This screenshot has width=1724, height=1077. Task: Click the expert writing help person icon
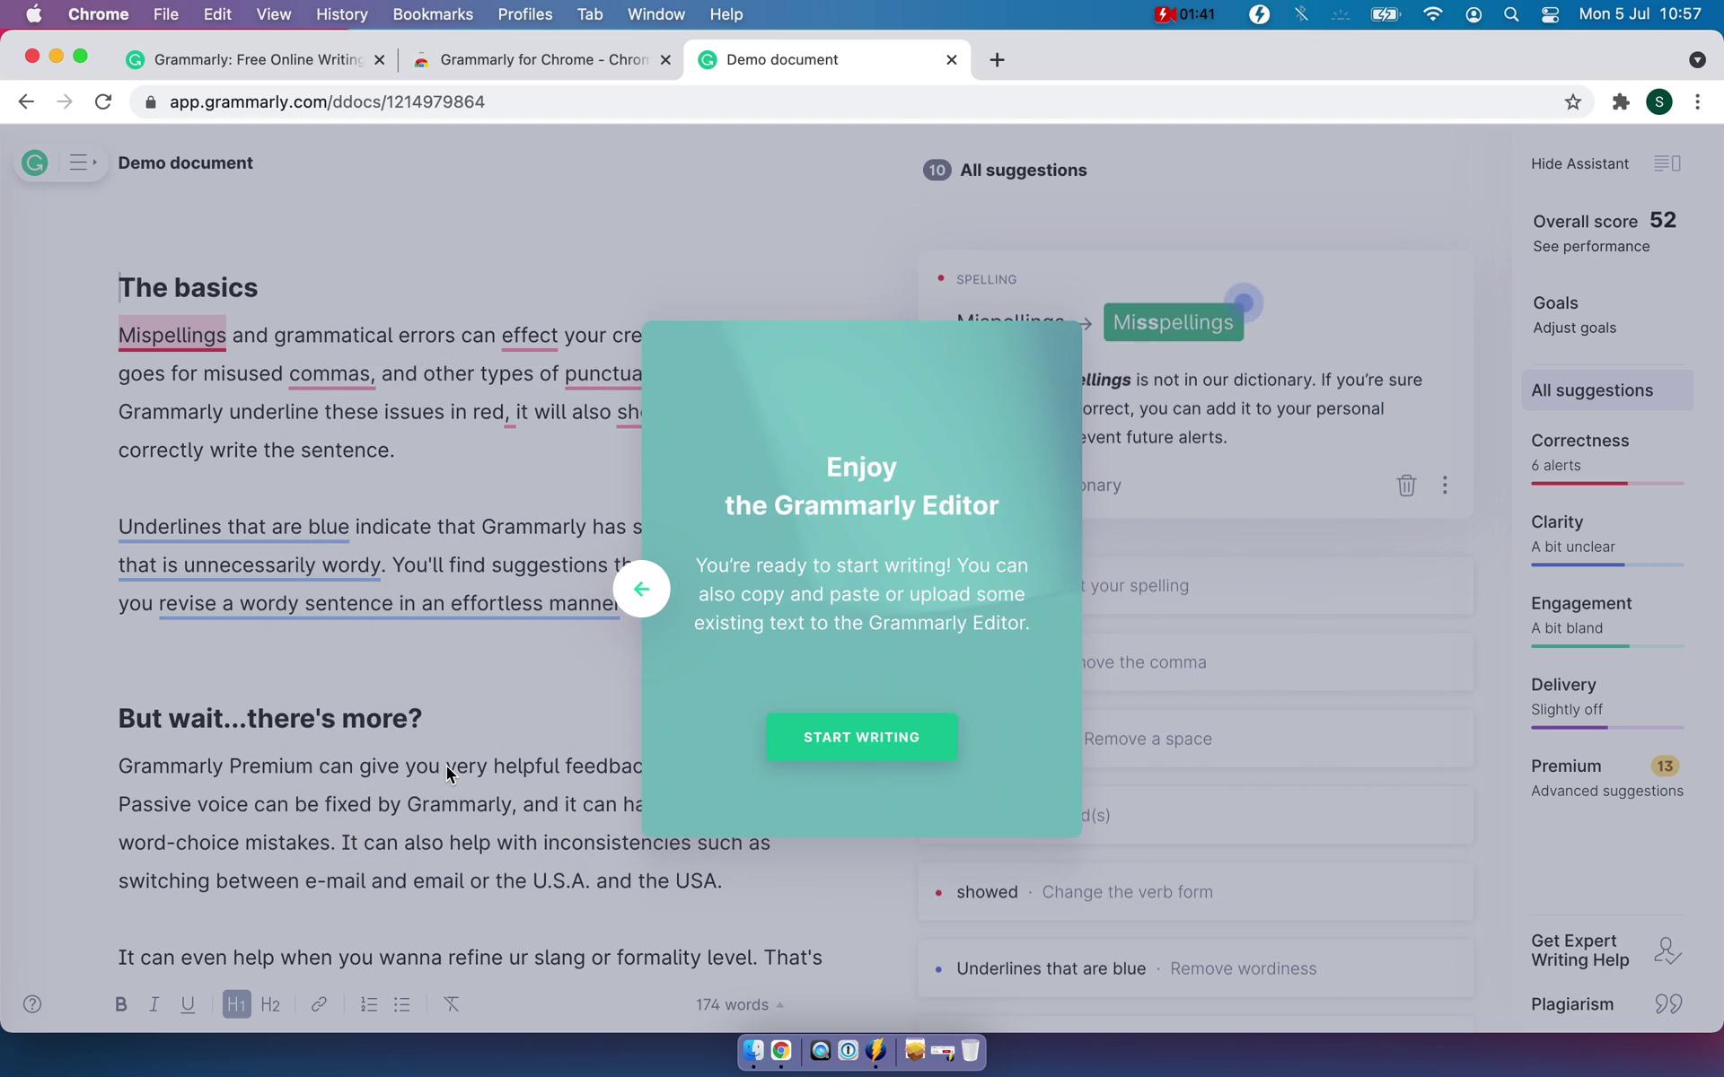tap(1667, 950)
